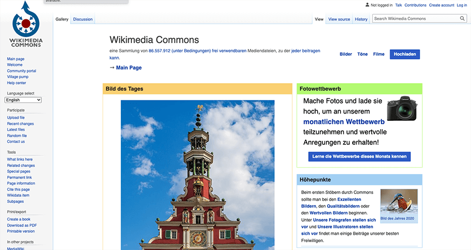
Task: Click the Hochladen button
Action: pos(405,54)
